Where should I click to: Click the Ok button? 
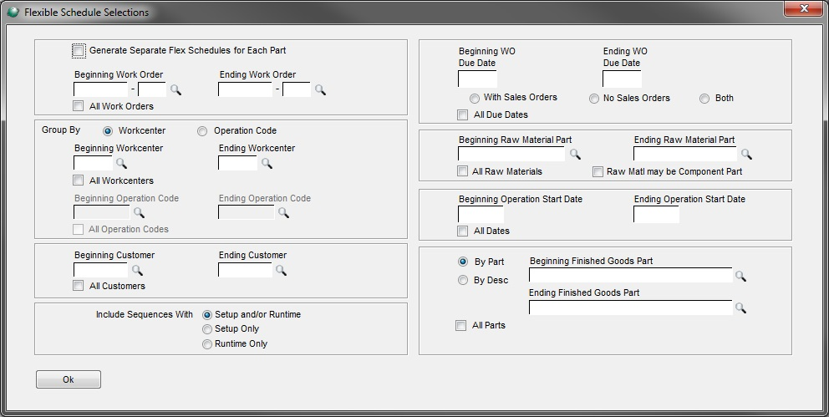pos(69,379)
